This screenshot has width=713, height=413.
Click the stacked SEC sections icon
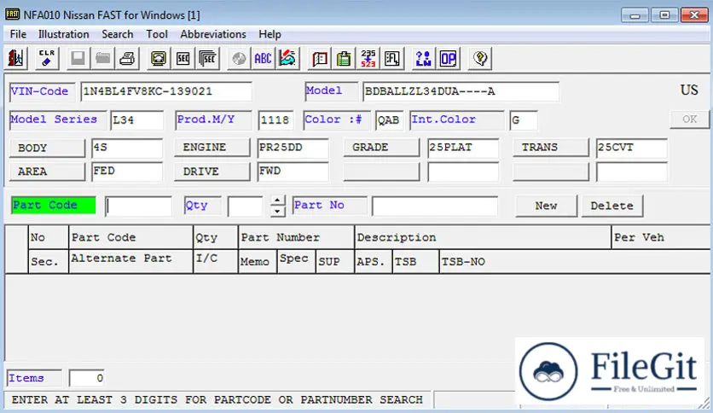click(x=208, y=58)
